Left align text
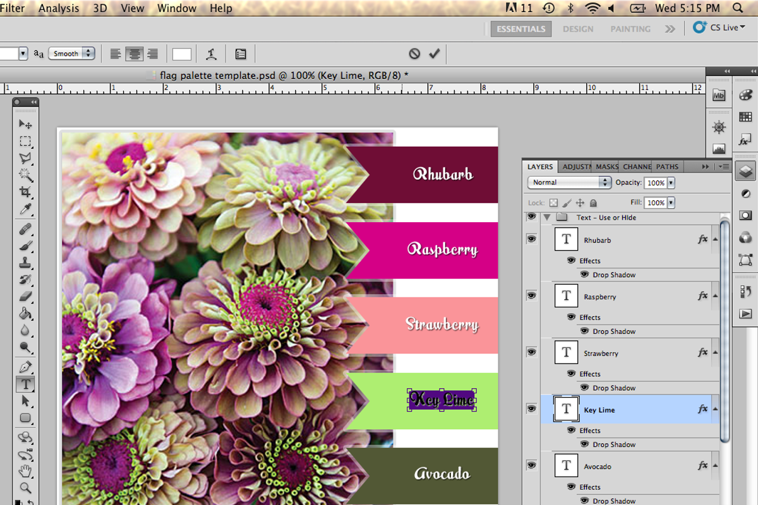The width and height of the screenshot is (758, 505). [116, 54]
